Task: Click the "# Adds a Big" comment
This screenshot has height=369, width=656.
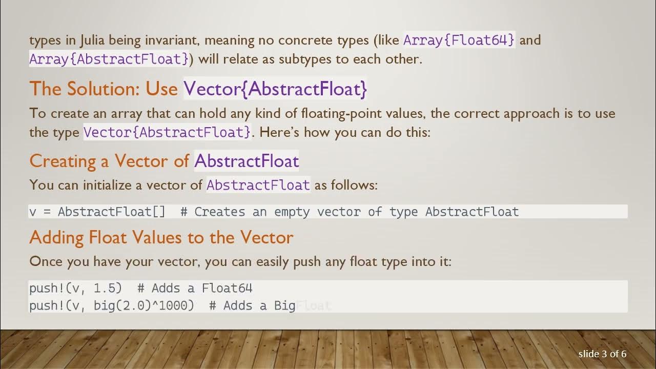Action: [x=252, y=305]
